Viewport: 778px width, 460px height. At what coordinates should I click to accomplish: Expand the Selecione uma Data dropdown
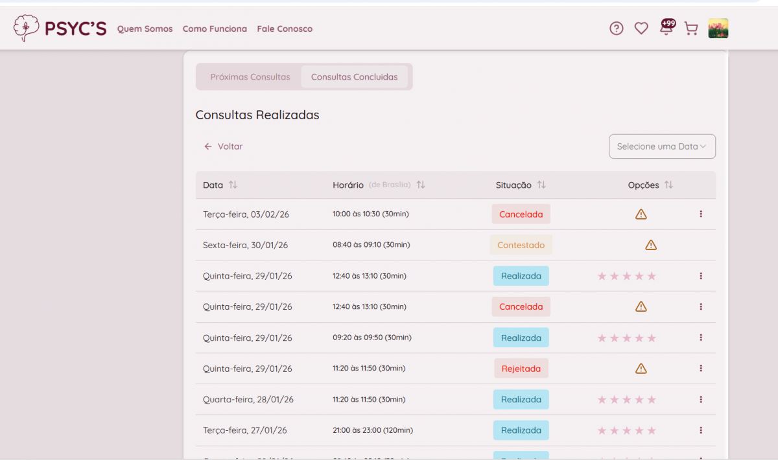(x=662, y=146)
